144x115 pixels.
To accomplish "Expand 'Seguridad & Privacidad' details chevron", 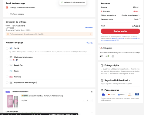I will [x=129, y=80].
